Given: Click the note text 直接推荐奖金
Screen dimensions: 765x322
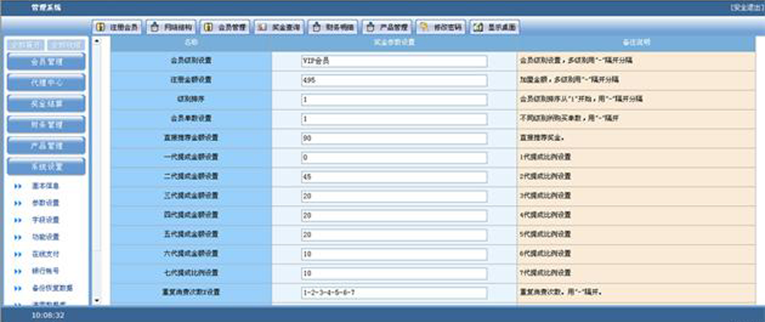Looking at the screenshot, I should 542,138.
